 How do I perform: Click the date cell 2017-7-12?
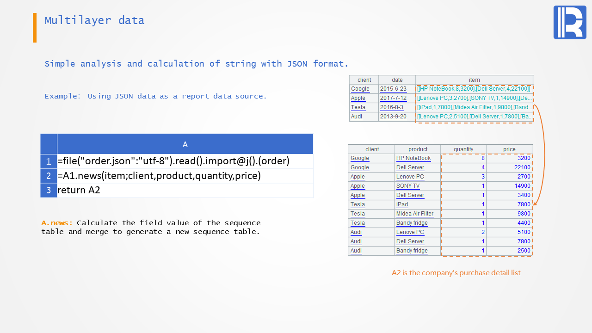397,98
